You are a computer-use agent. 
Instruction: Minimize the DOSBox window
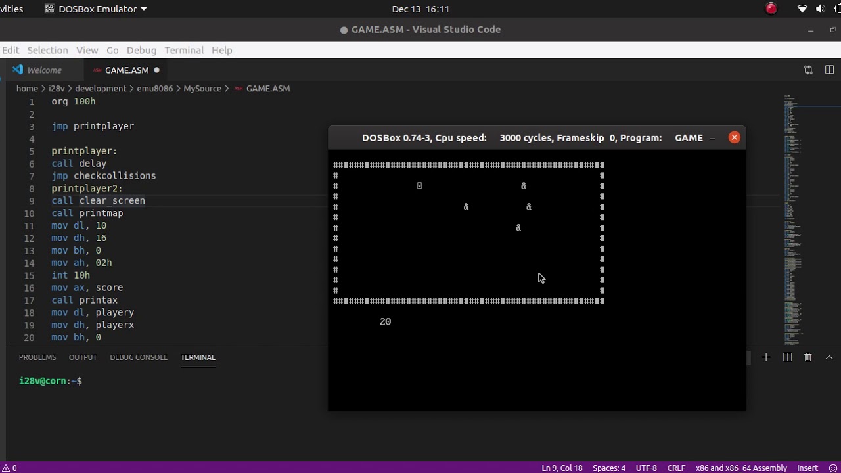click(712, 137)
